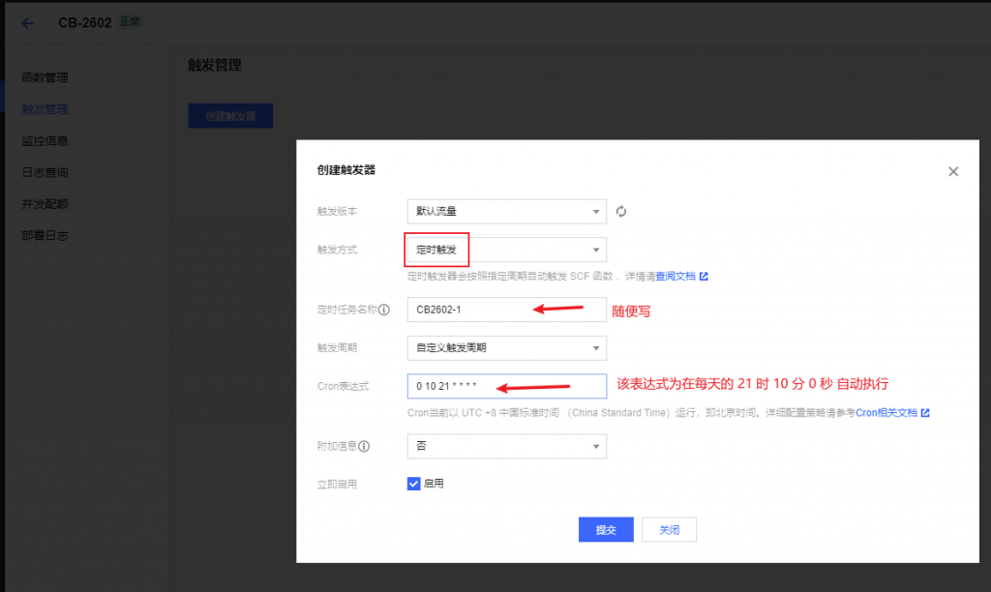Image resolution: width=991 pixels, height=592 pixels.
Task: Select 触发管理 in the sidebar
Action: point(45,109)
